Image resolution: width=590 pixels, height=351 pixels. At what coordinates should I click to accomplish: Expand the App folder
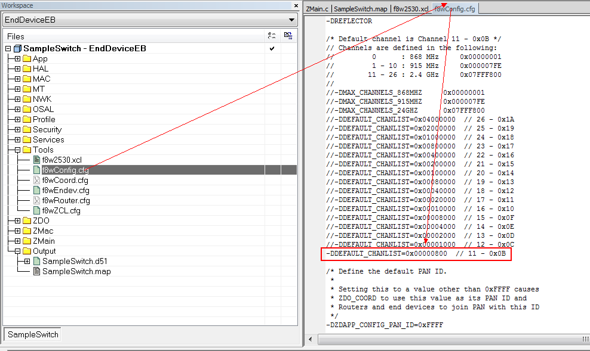[18, 59]
